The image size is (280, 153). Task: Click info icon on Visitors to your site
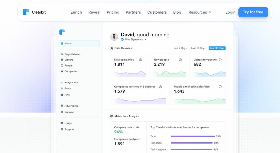click(220, 60)
